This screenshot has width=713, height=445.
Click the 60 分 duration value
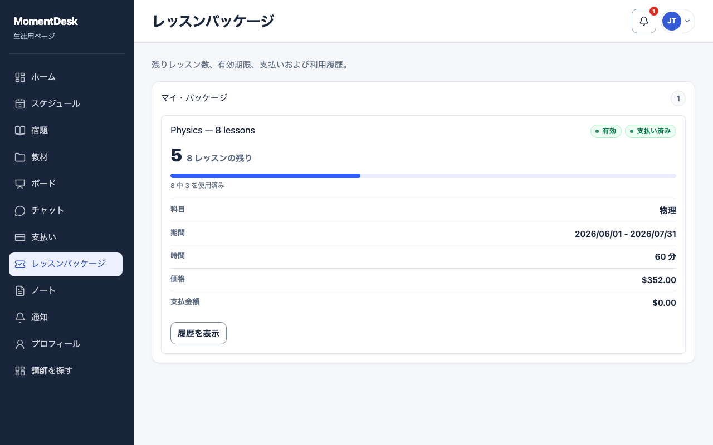coord(666,257)
